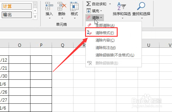
Task: Choose 全部清除(A) from the menu
Action: click(x=113, y=25)
